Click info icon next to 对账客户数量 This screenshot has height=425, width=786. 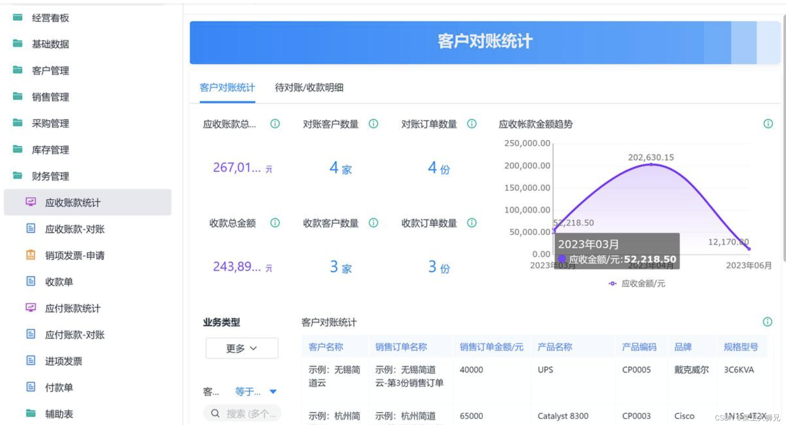click(x=373, y=124)
